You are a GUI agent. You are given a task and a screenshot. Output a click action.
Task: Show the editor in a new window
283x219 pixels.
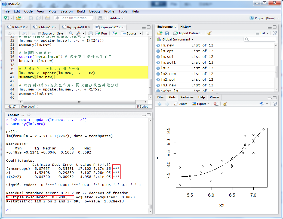pyautogui.click(x=24, y=33)
